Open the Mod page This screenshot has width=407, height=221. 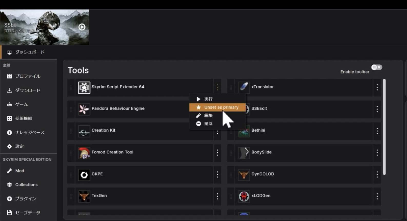(29, 171)
